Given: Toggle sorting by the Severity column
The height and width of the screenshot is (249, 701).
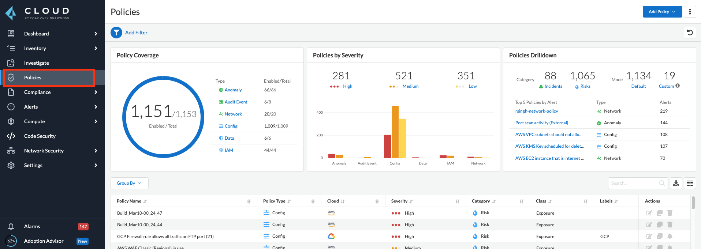Looking at the screenshot, I should click(411, 201).
